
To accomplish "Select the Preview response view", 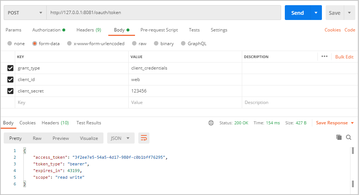I will (x=61, y=138).
